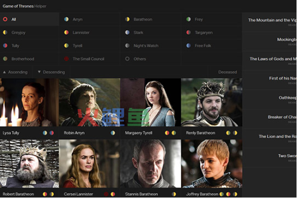Screen dimensions: 297x198
Task: Open Cersei Lannister's portrait thumbnail
Action: [x=90, y=164]
